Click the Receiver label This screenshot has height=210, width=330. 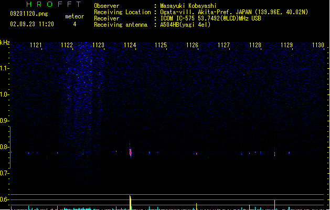pyautogui.click(x=107, y=18)
